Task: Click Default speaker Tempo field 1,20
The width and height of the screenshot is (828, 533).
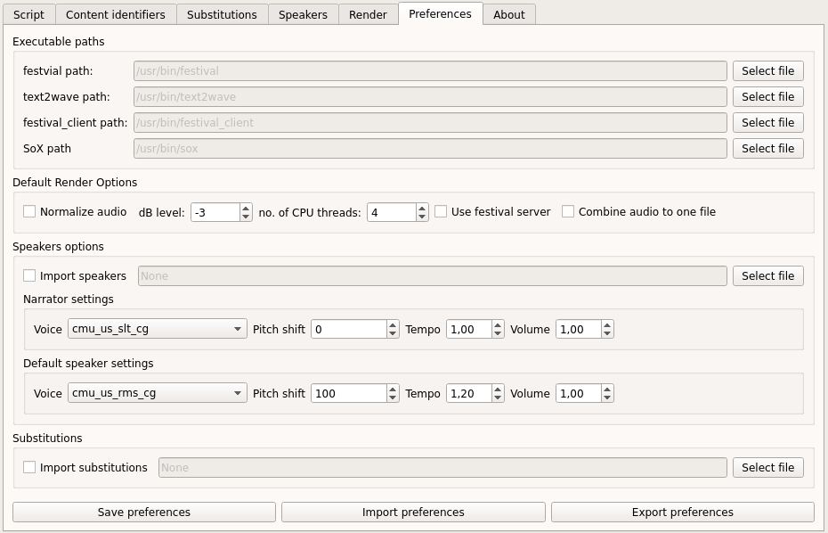Action: pos(469,394)
